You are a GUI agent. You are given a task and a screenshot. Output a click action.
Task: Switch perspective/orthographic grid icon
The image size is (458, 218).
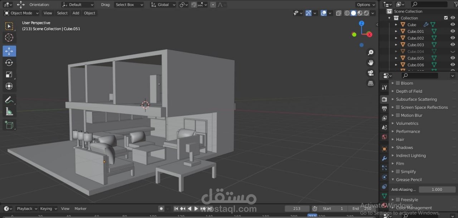coord(371,83)
